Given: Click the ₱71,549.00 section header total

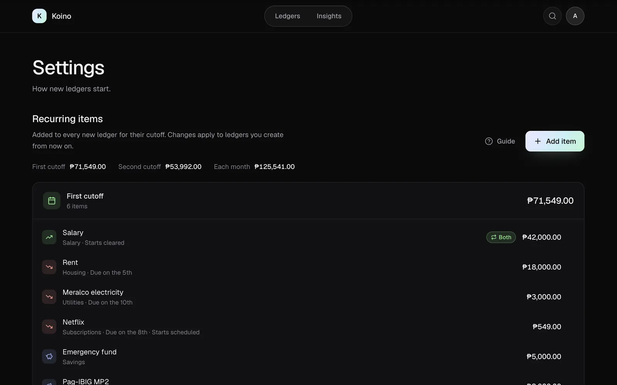Looking at the screenshot, I should coord(550,201).
